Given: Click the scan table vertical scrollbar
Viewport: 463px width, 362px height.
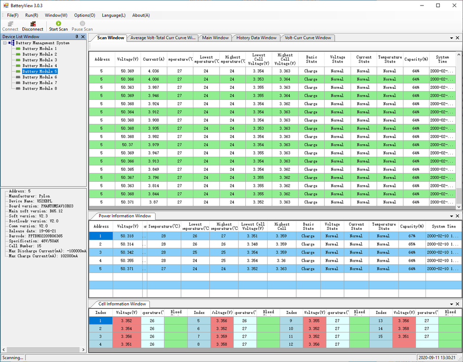Looking at the screenshot, I should pos(459,139).
